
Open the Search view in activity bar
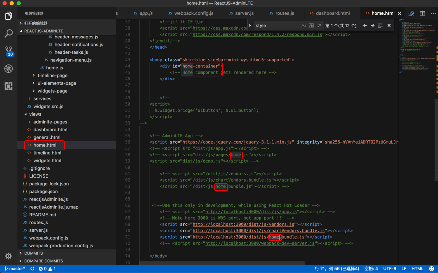tap(8, 33)
